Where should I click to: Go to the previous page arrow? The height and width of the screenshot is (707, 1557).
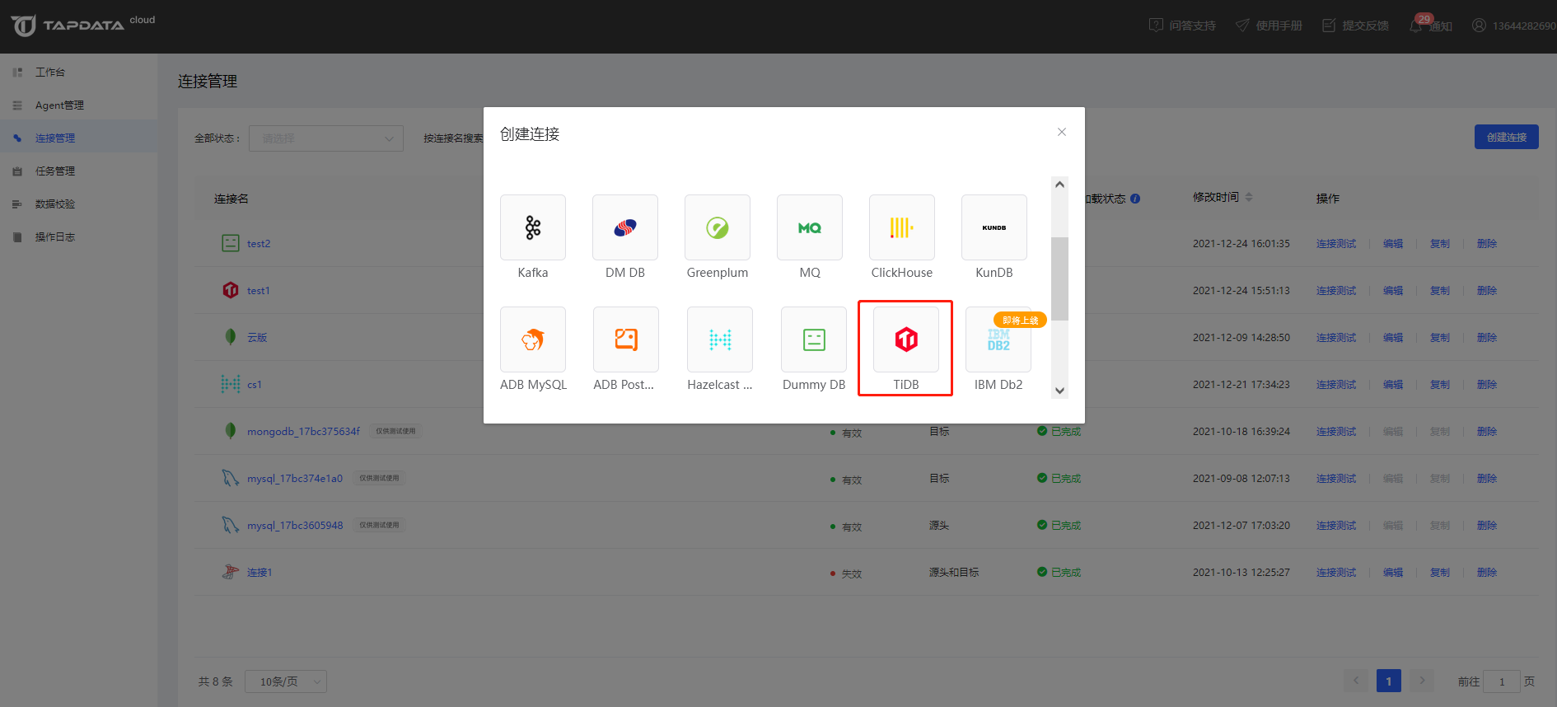point(1356,681)
